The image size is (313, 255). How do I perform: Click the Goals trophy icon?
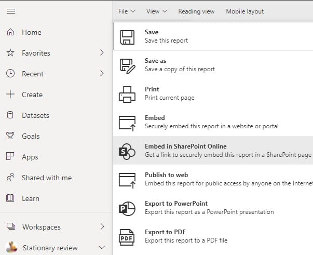tap(10, 136)
